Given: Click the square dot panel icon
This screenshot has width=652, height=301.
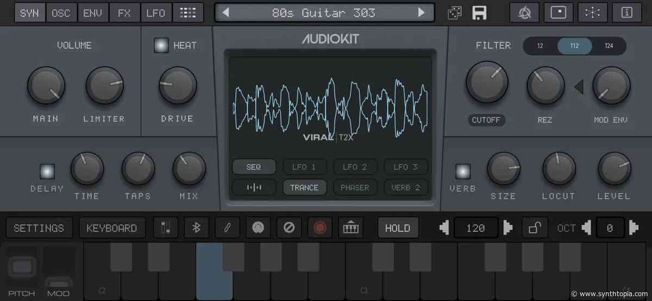Looking at the screenshot, I should [x=559, y=12].
